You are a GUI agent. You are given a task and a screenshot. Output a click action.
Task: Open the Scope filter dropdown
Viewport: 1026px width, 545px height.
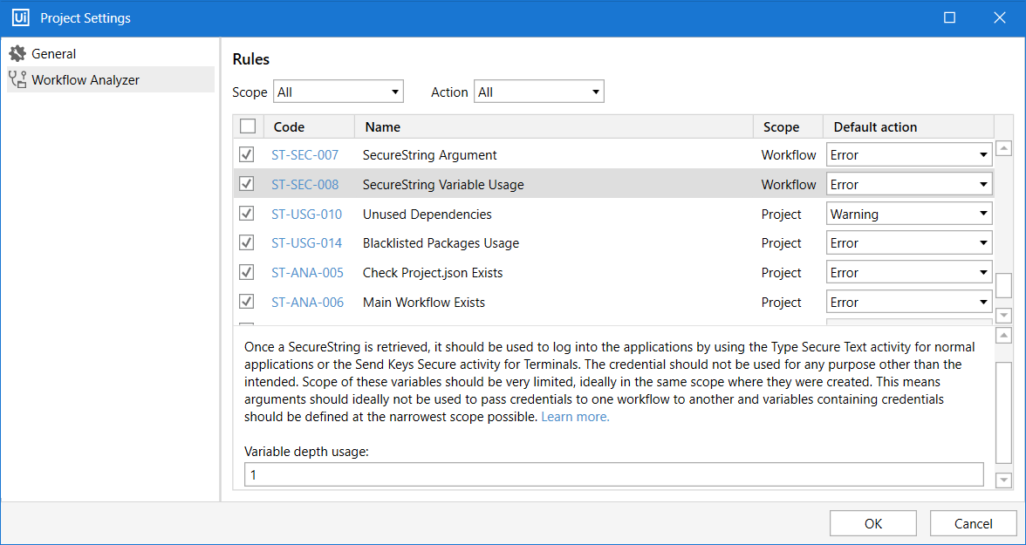[x=339, y=92]
